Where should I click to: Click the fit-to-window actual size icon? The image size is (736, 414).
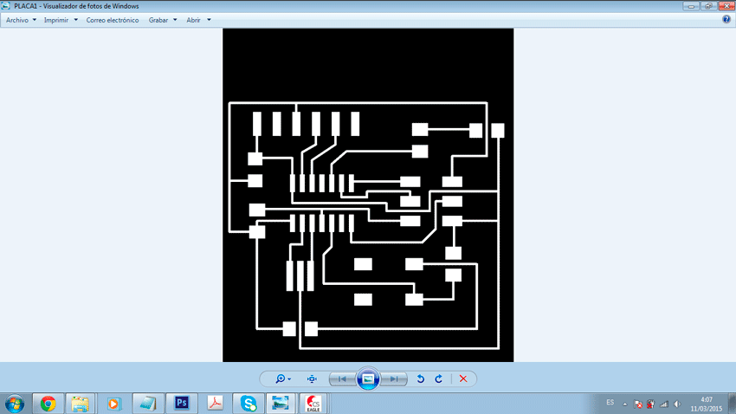(312, 378)
